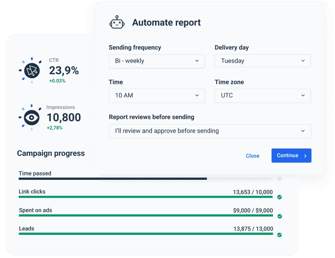Click the 10,800 Impressions figure

63,117
